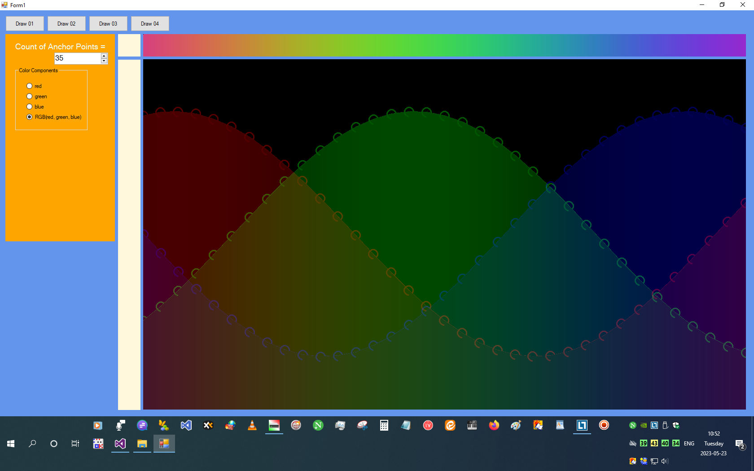Viewport: 754px width, 471px height.
Task: Open the blue L bracket app icon
Action: 582,425
